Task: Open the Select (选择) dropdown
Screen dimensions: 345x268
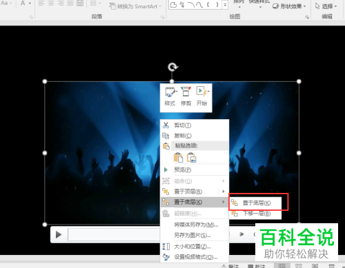Action: pos(326,6)
